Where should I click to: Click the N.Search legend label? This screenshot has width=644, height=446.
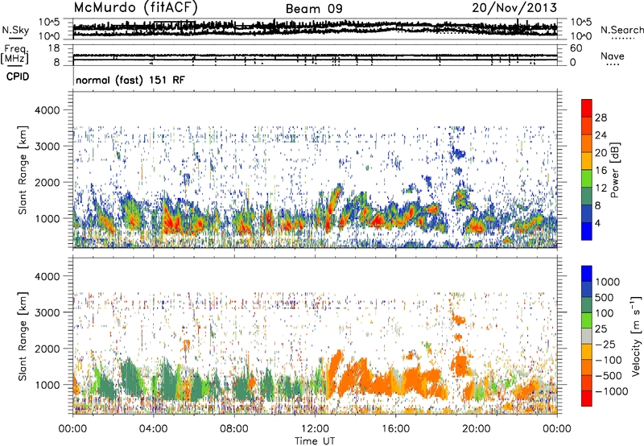click(621, 30)
